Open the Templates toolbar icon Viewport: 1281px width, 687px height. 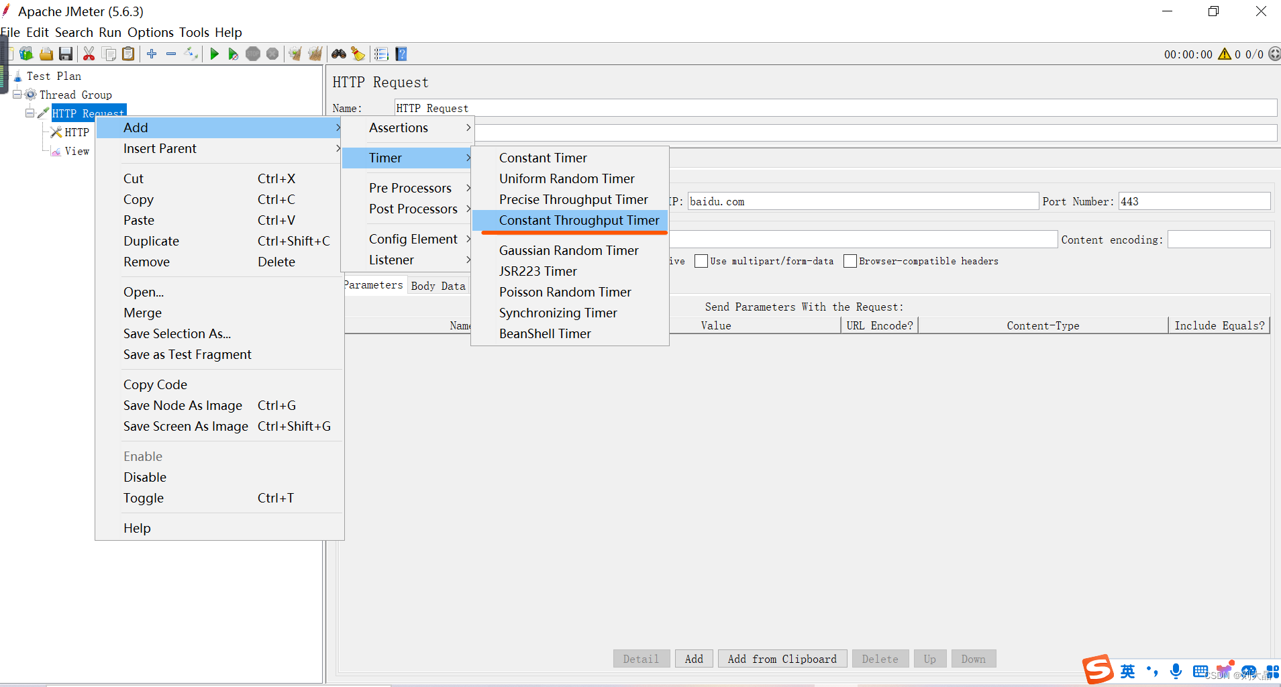(26, 54)
